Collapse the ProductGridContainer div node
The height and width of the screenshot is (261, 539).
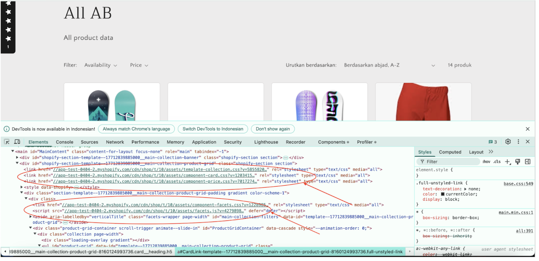pyautogui.click(x=31, y=228)
